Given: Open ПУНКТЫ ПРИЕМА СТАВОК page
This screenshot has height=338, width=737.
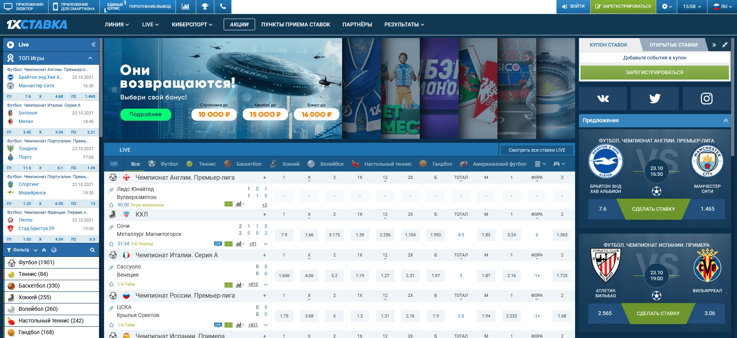Looking at the screenshot, I should pyautogui.click(x=295, y=24).
